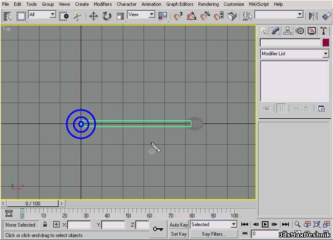Toggle Window/Crossing selection mode
Image resolution: width=333 pixels, height=240 pixels.
tap(64, 16)
